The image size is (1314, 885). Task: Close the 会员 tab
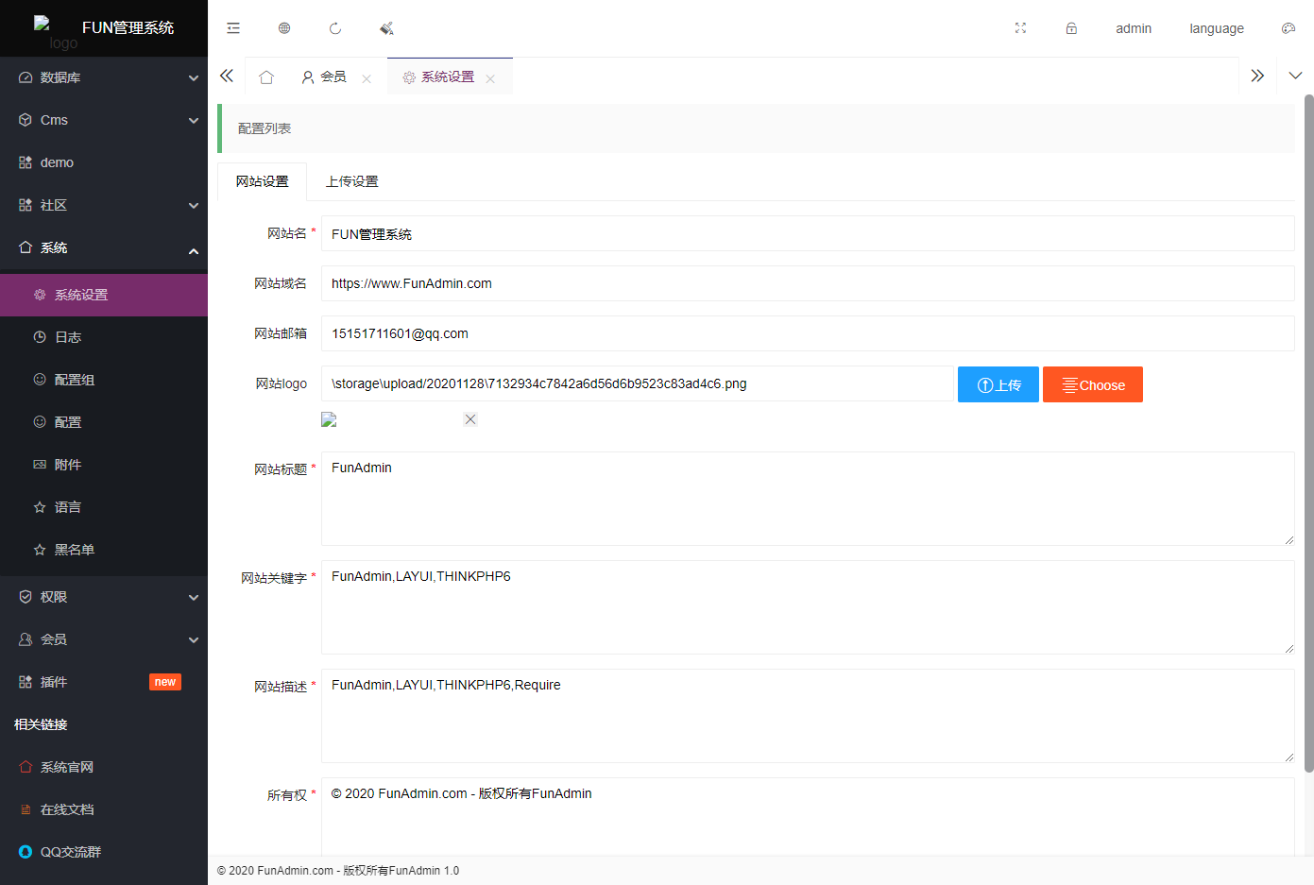[x=367, y=79]
